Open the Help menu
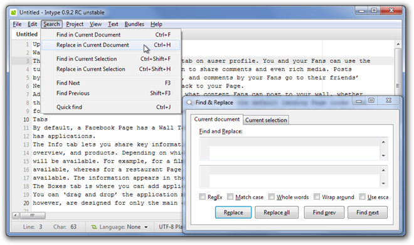Image resolution: width=414 pixels, height=245 pixels. pyautogui.click(x=156, y=24)
